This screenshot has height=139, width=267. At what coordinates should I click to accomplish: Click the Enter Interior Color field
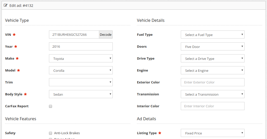(x=212, y=106)
